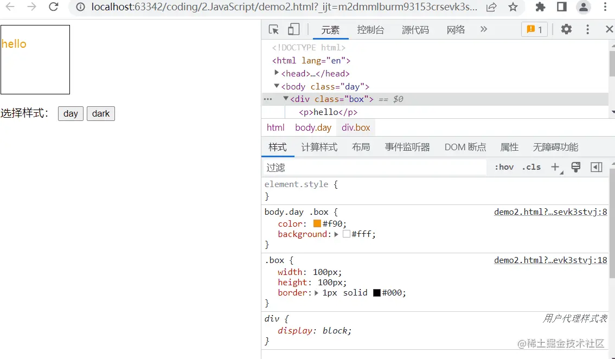Click the dark button on page

click(101, 113)
